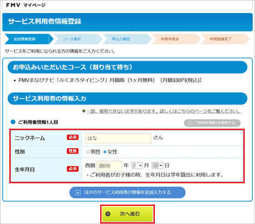Viewport: 255px width, 224px height.
Task: Click the ご利用者情報1人目 label
Action: [38, 122]
